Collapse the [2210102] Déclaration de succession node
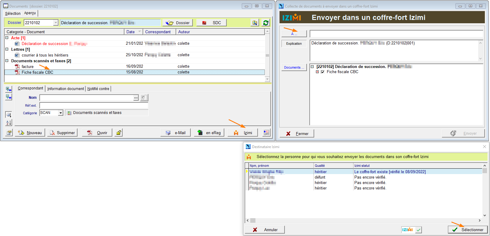The height and width of the screenshot is (236, 490). click(x=312, y=66)
